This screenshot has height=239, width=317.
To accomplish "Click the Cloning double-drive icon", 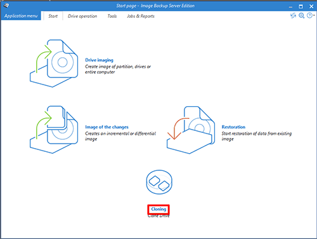I will (x=159, y=182).
